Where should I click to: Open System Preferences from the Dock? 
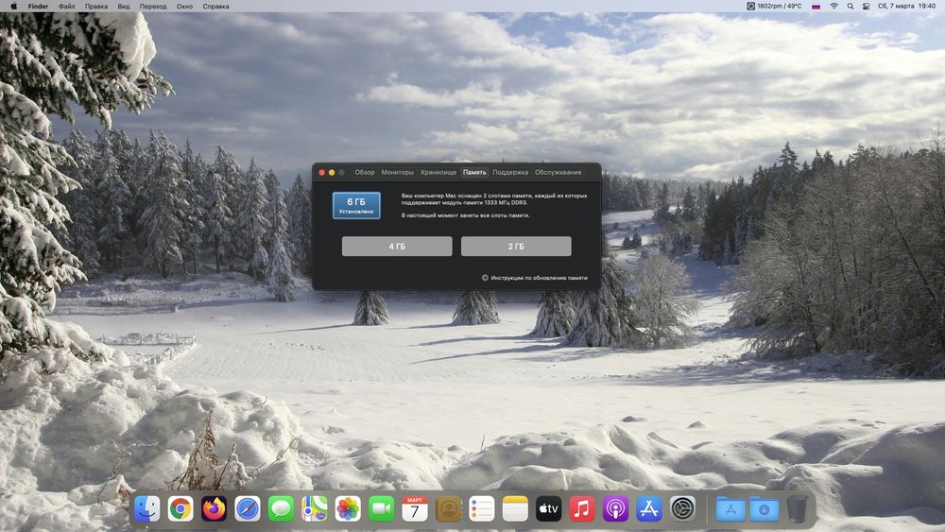[682, 509]
